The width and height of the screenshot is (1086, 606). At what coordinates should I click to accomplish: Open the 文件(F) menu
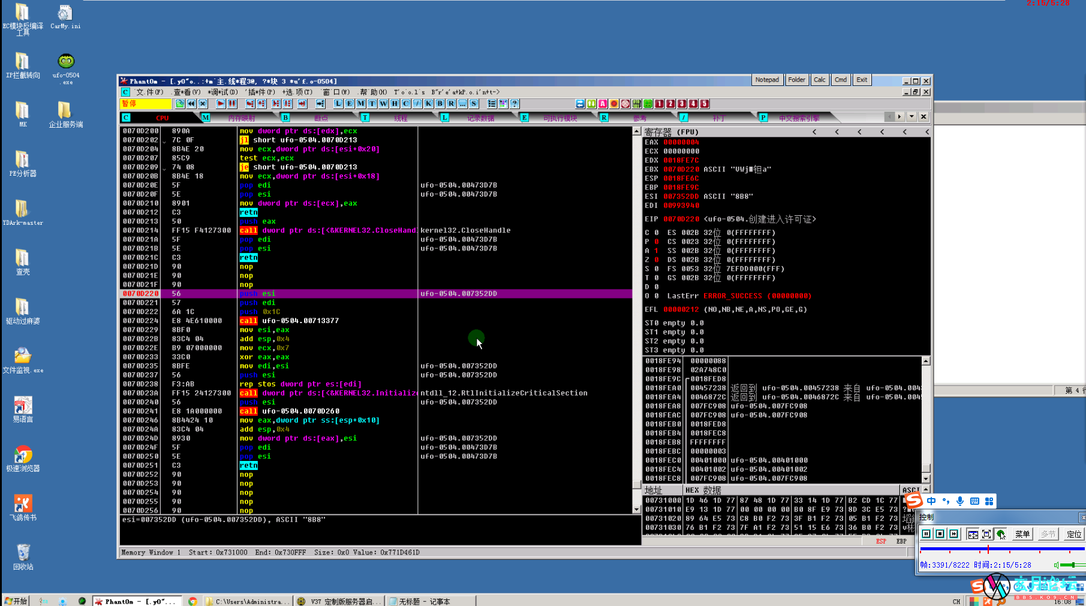coord(149,92)
